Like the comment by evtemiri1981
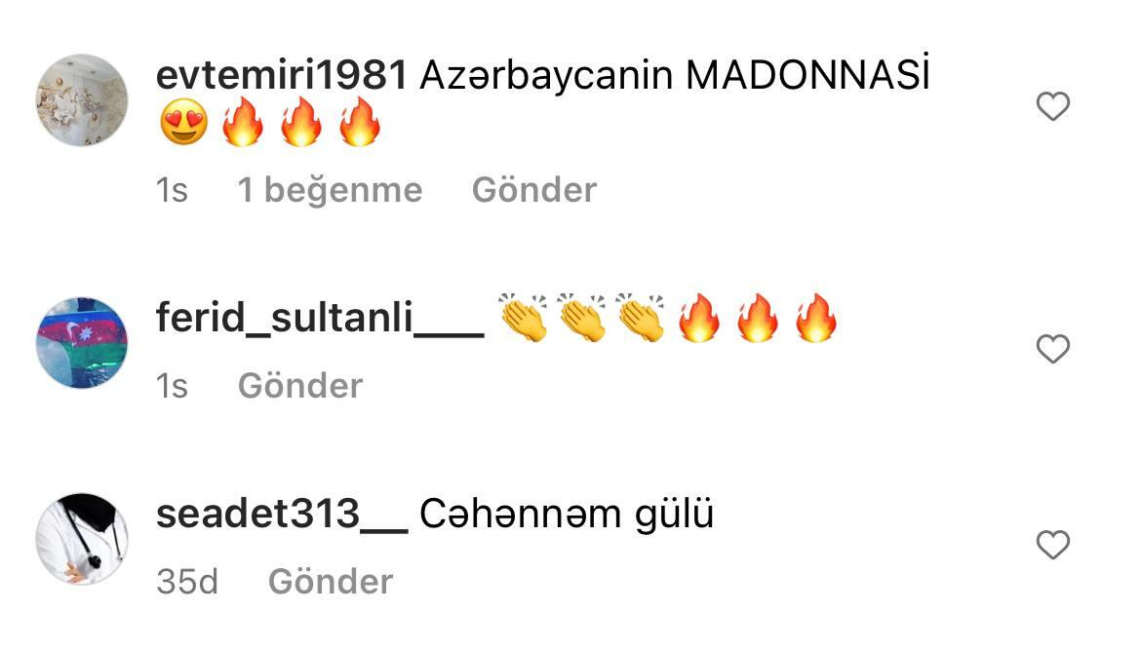 1052,106
